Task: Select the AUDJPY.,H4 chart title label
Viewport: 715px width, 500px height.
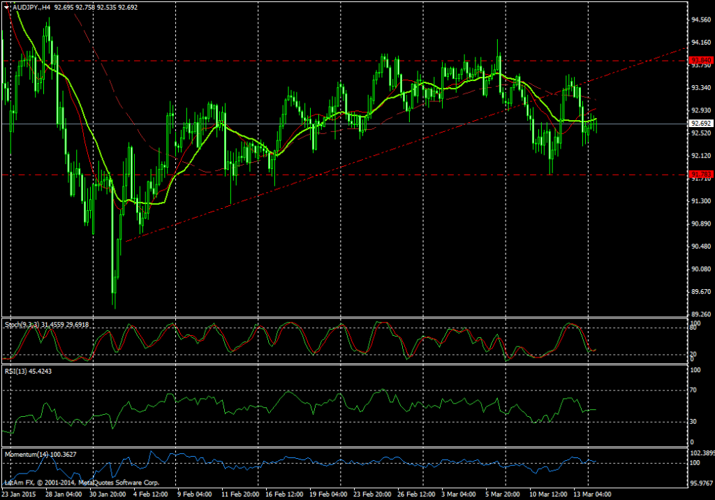Action: (x=31, y=6)
